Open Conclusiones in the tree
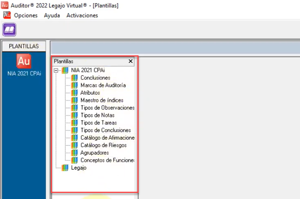This screenshot has width=300, height=199. click(x=95, y=78)
